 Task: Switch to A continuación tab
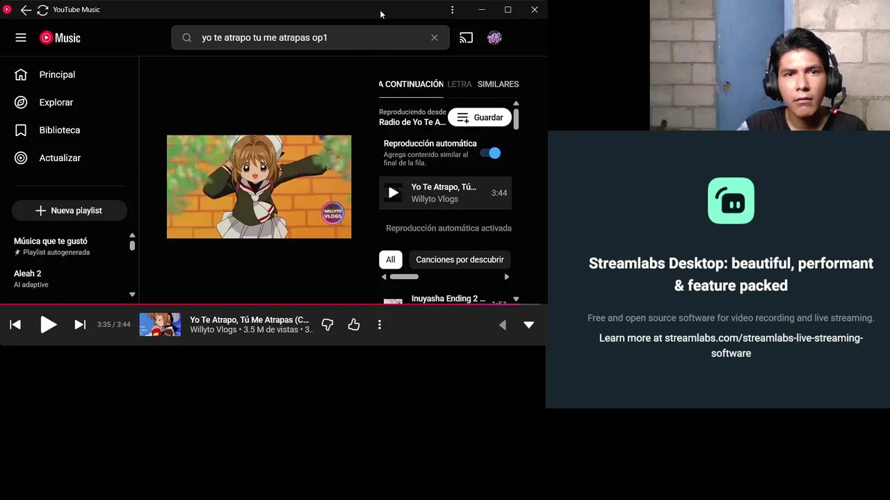[x=411, y=84]
